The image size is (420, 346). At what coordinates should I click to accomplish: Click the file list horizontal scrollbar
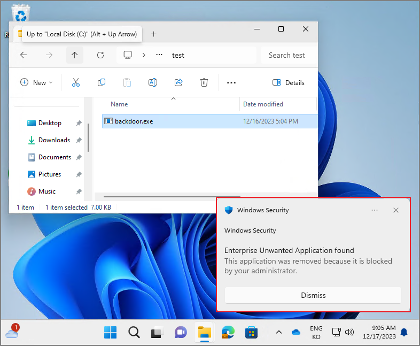pos(172,197)
